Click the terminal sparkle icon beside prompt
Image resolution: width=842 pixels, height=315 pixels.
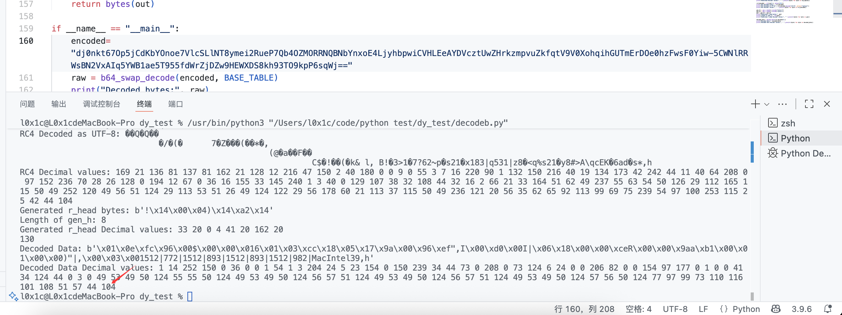[13, 296]
